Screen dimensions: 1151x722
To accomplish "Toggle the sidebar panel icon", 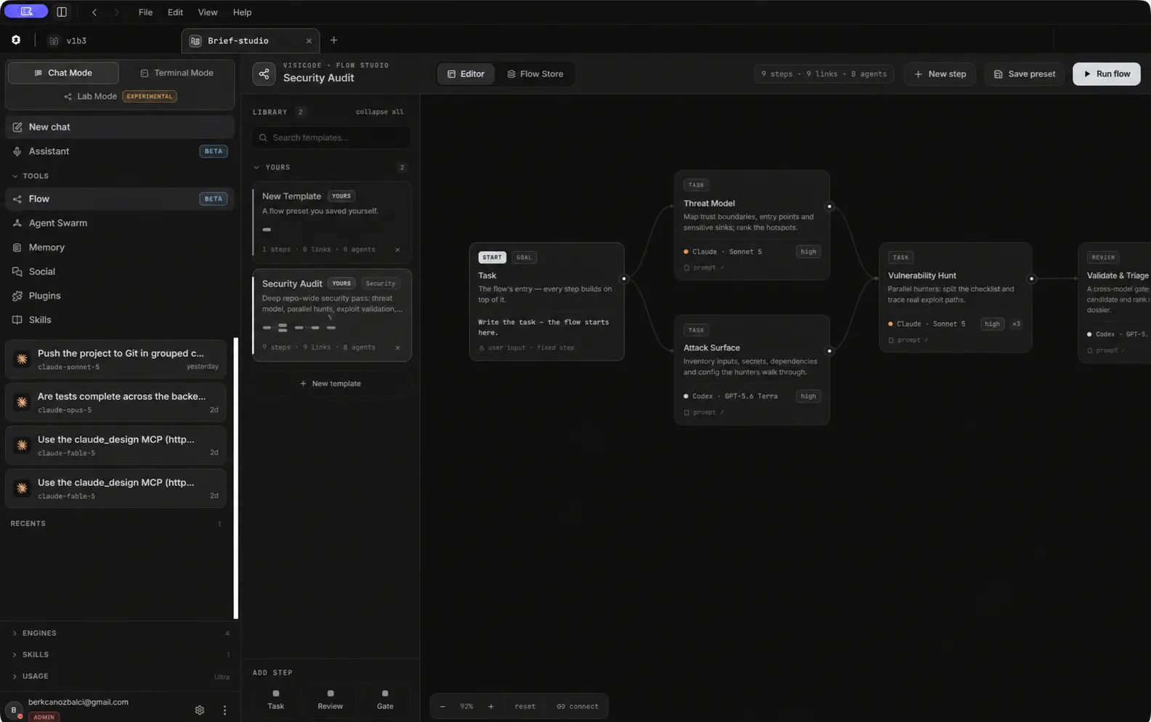I will coord(62,12).
